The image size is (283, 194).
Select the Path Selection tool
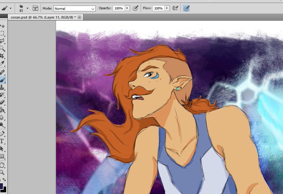click(2, 149)
